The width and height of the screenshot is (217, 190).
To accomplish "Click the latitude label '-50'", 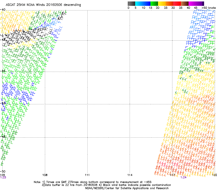I will (x=3, y=171).
